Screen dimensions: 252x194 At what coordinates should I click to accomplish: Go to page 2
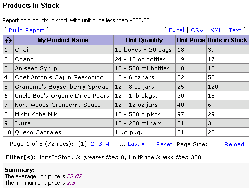tap(92, 144)
